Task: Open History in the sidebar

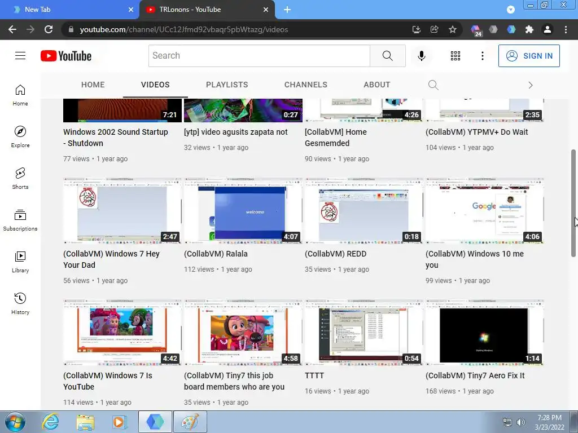Action: 20,303
